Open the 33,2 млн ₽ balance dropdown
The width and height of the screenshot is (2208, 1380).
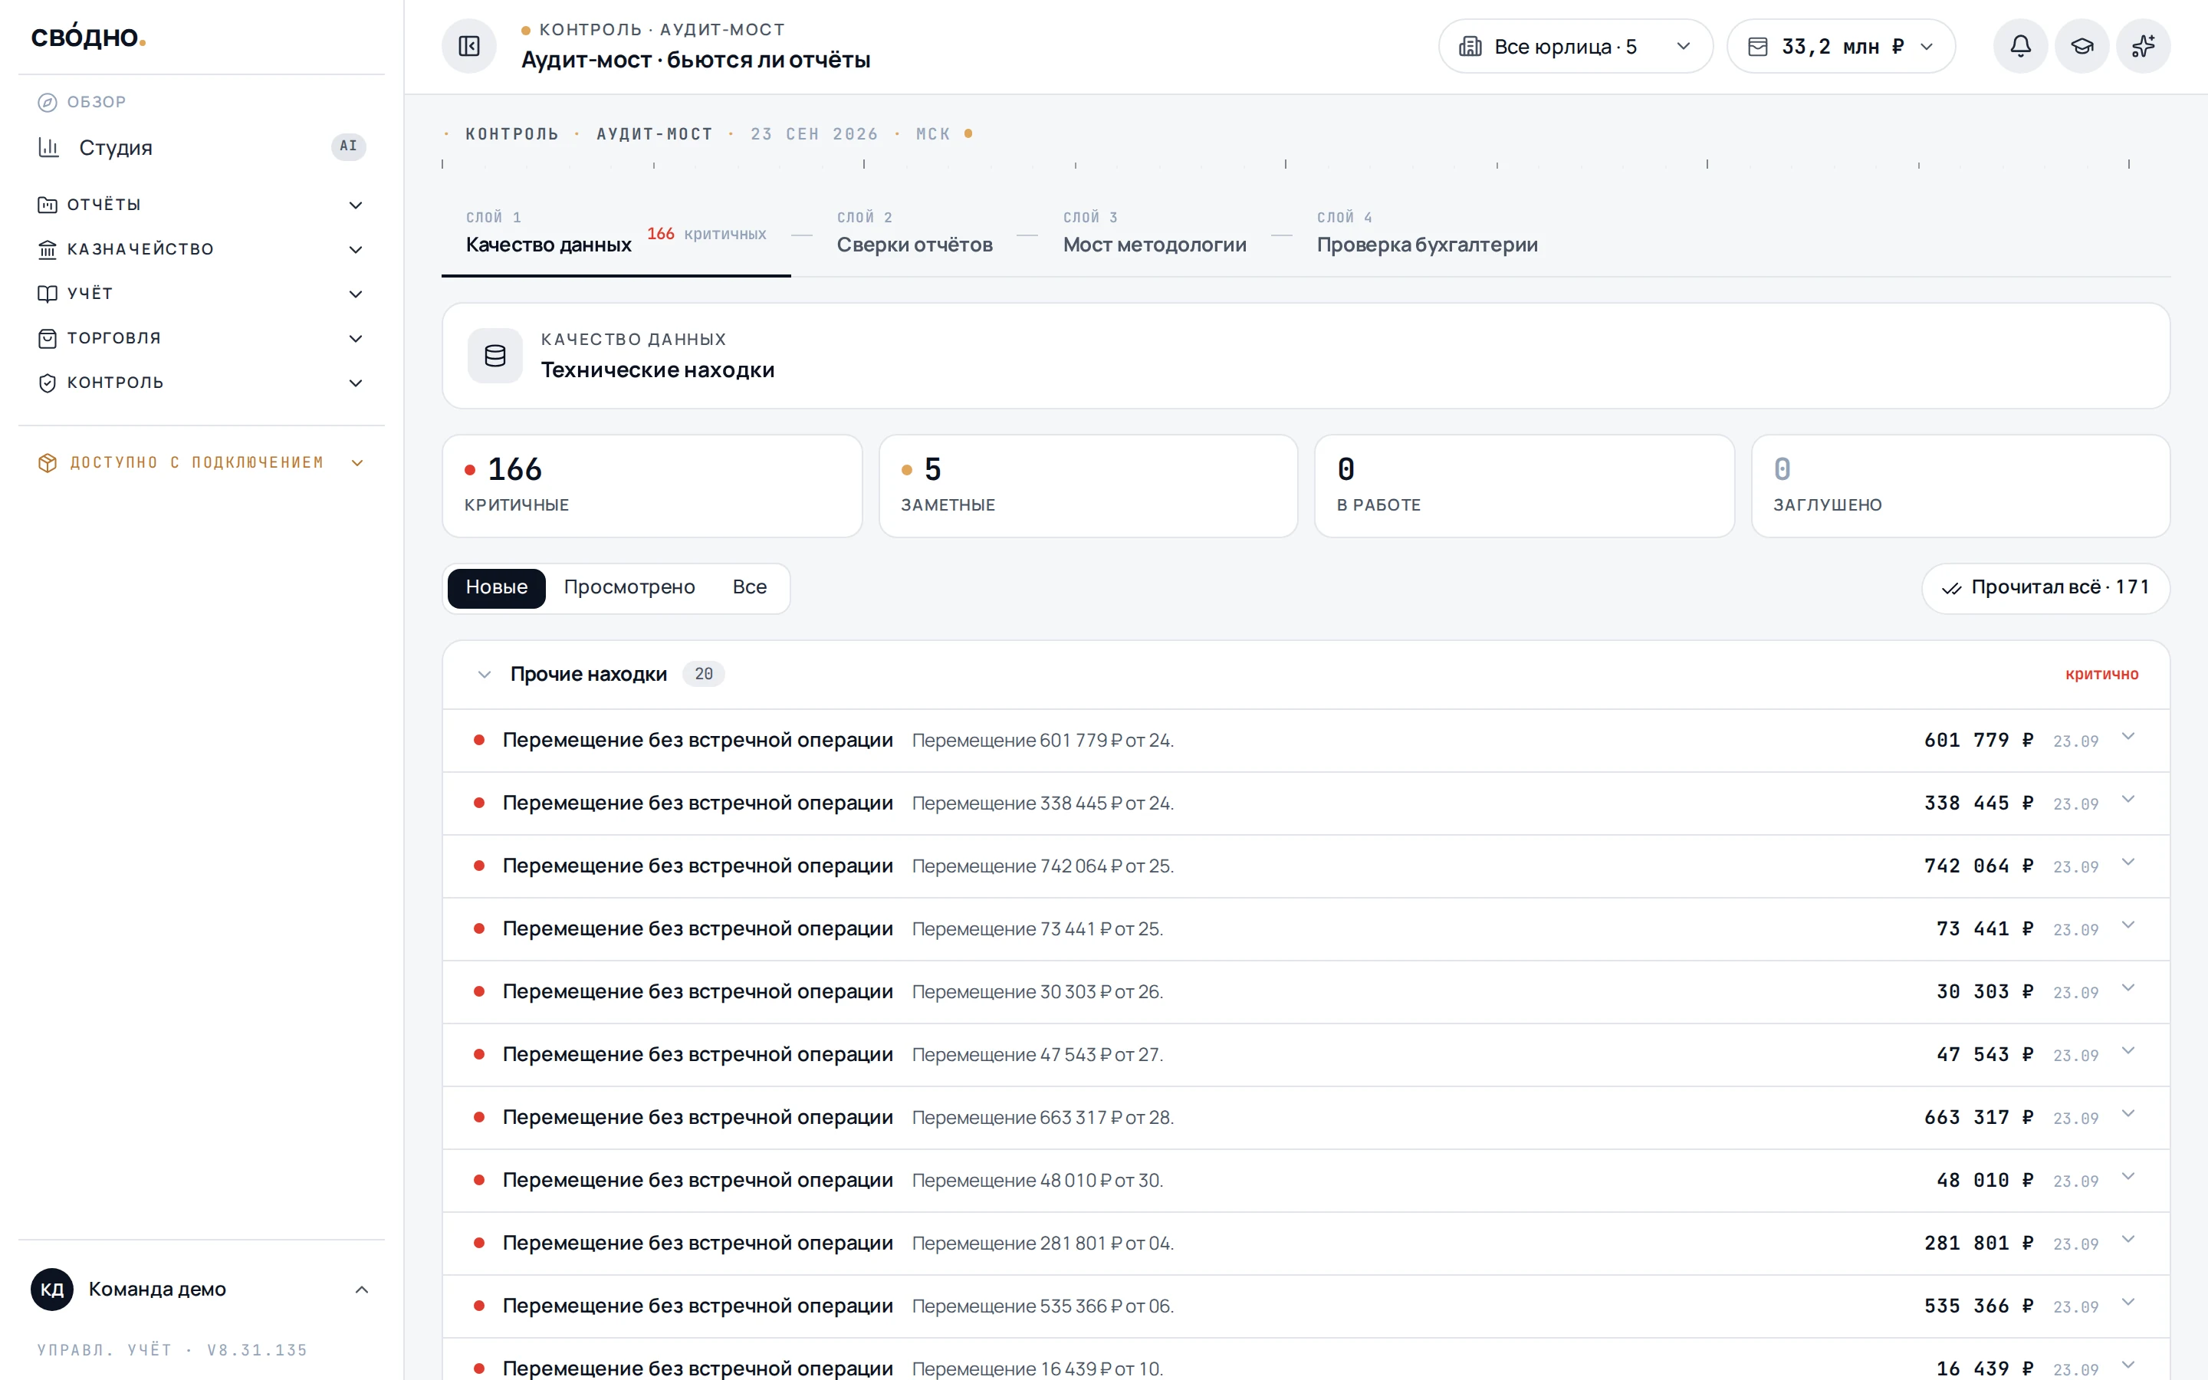pyautogui.click(x=1842, y=46)
